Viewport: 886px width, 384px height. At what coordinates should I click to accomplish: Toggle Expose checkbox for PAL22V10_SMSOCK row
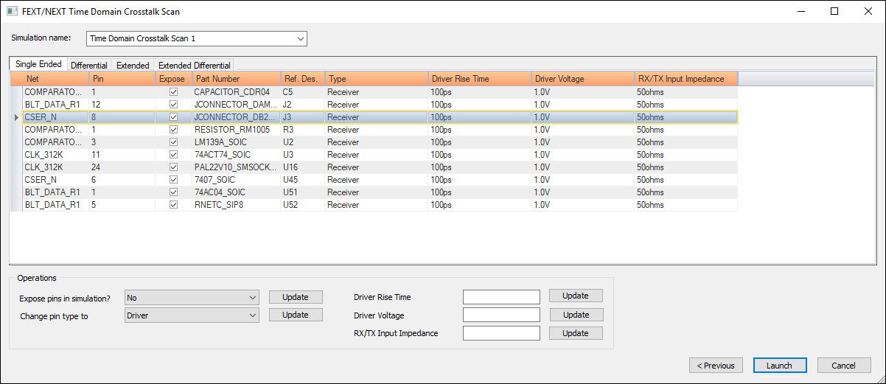point(174,167)
